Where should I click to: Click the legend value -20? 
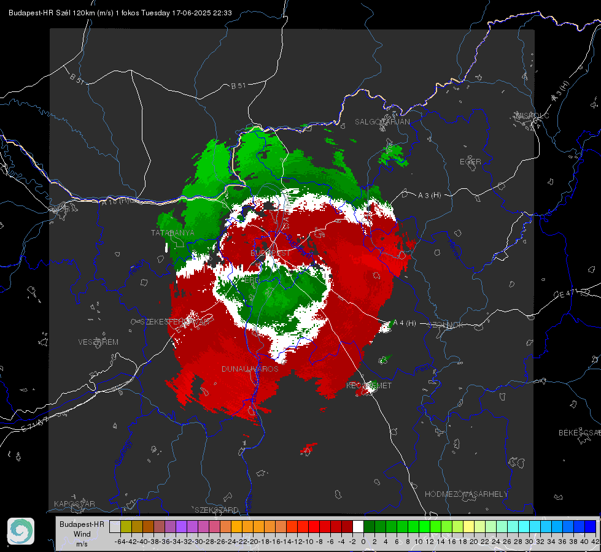[x=253, y=542]
